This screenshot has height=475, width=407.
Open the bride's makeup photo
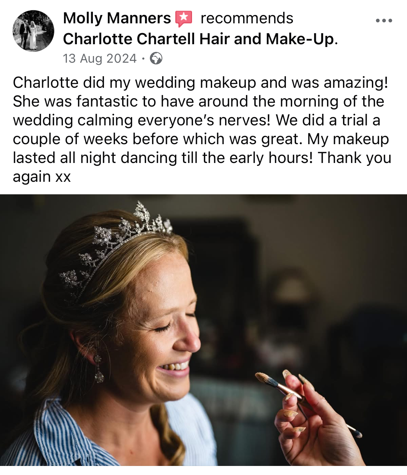(x=203, y=330)
